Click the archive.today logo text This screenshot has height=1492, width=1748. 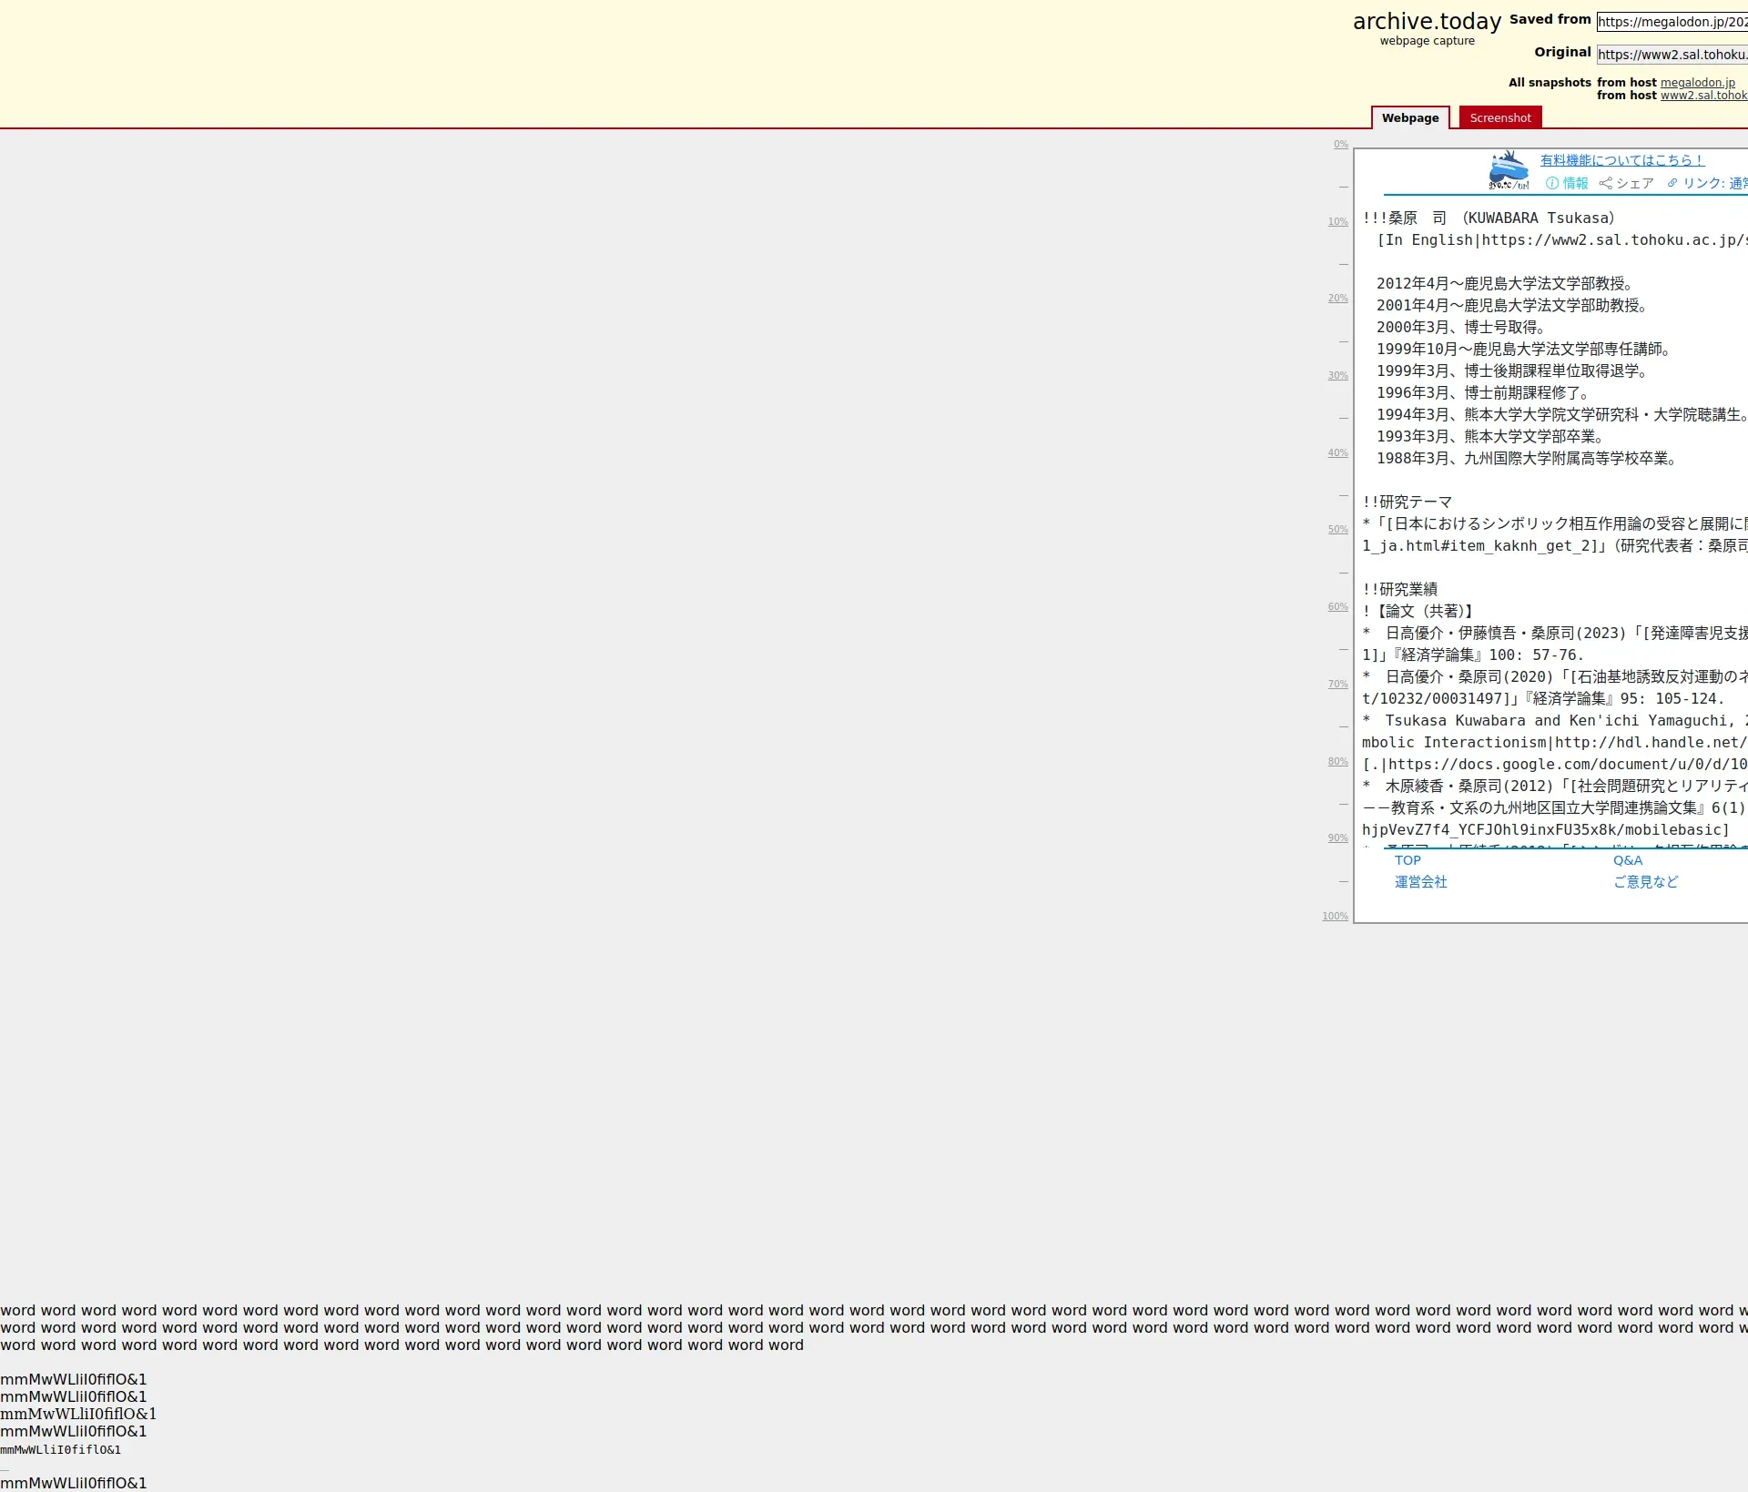[1427, 22]
